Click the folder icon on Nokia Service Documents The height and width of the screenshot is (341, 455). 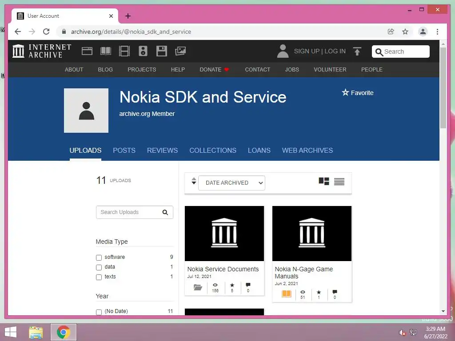point(198,287)
